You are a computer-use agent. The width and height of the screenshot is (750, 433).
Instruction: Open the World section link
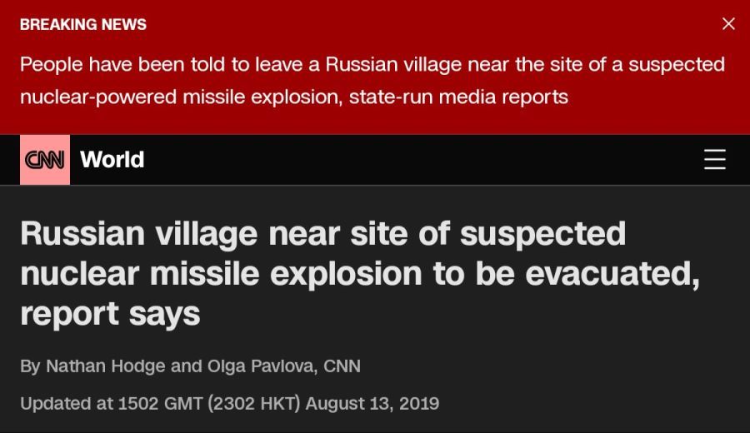[x=112, y=160]
